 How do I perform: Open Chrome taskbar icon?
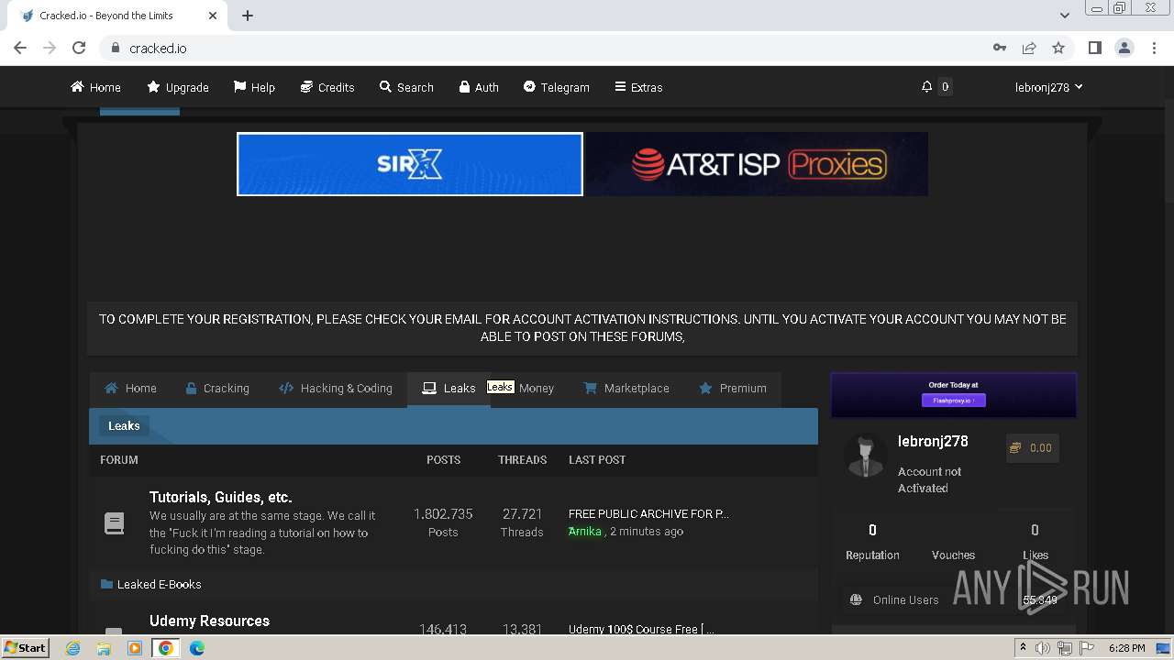tap(166, 648)
